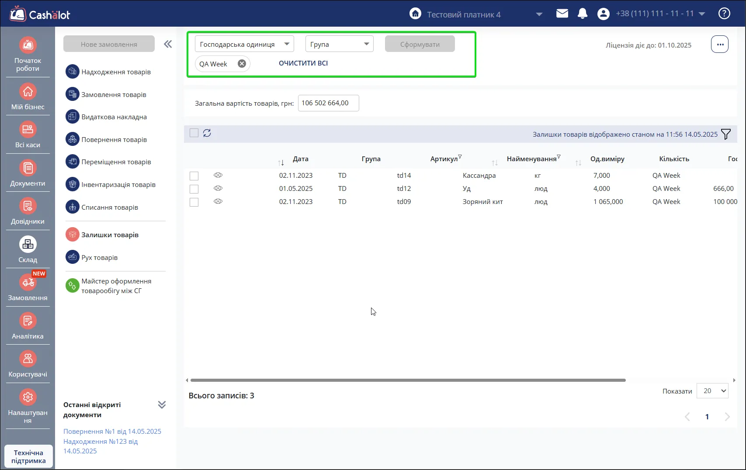The height and width of the screenshot is (470, 746).
Task: Click the horizontal table scrollbar
Action: click(408, 380)
